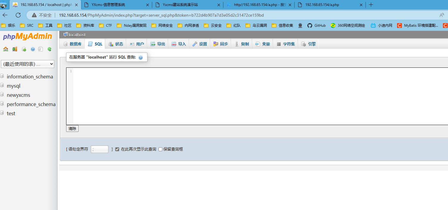Switch to the 导出 tab

click(x=158, y=44)
